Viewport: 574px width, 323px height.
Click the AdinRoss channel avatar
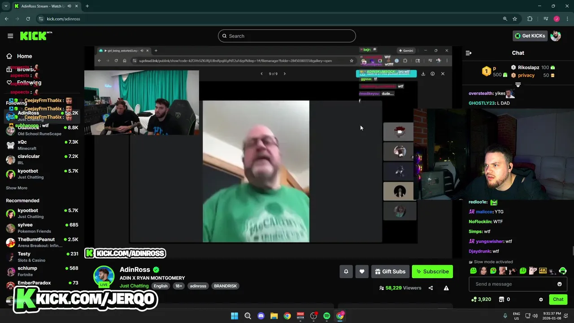pyautogui.click(x=104, y=276)
